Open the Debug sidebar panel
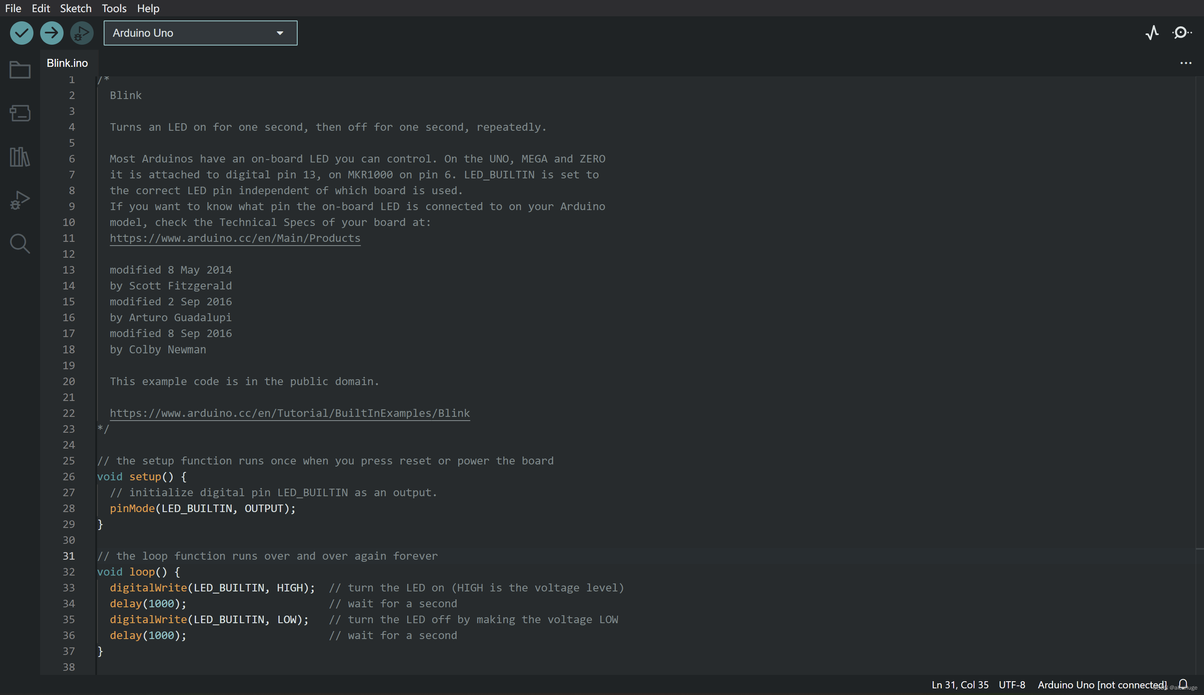This screenshot has height=695, width=1204. click(x=20, y=200)
